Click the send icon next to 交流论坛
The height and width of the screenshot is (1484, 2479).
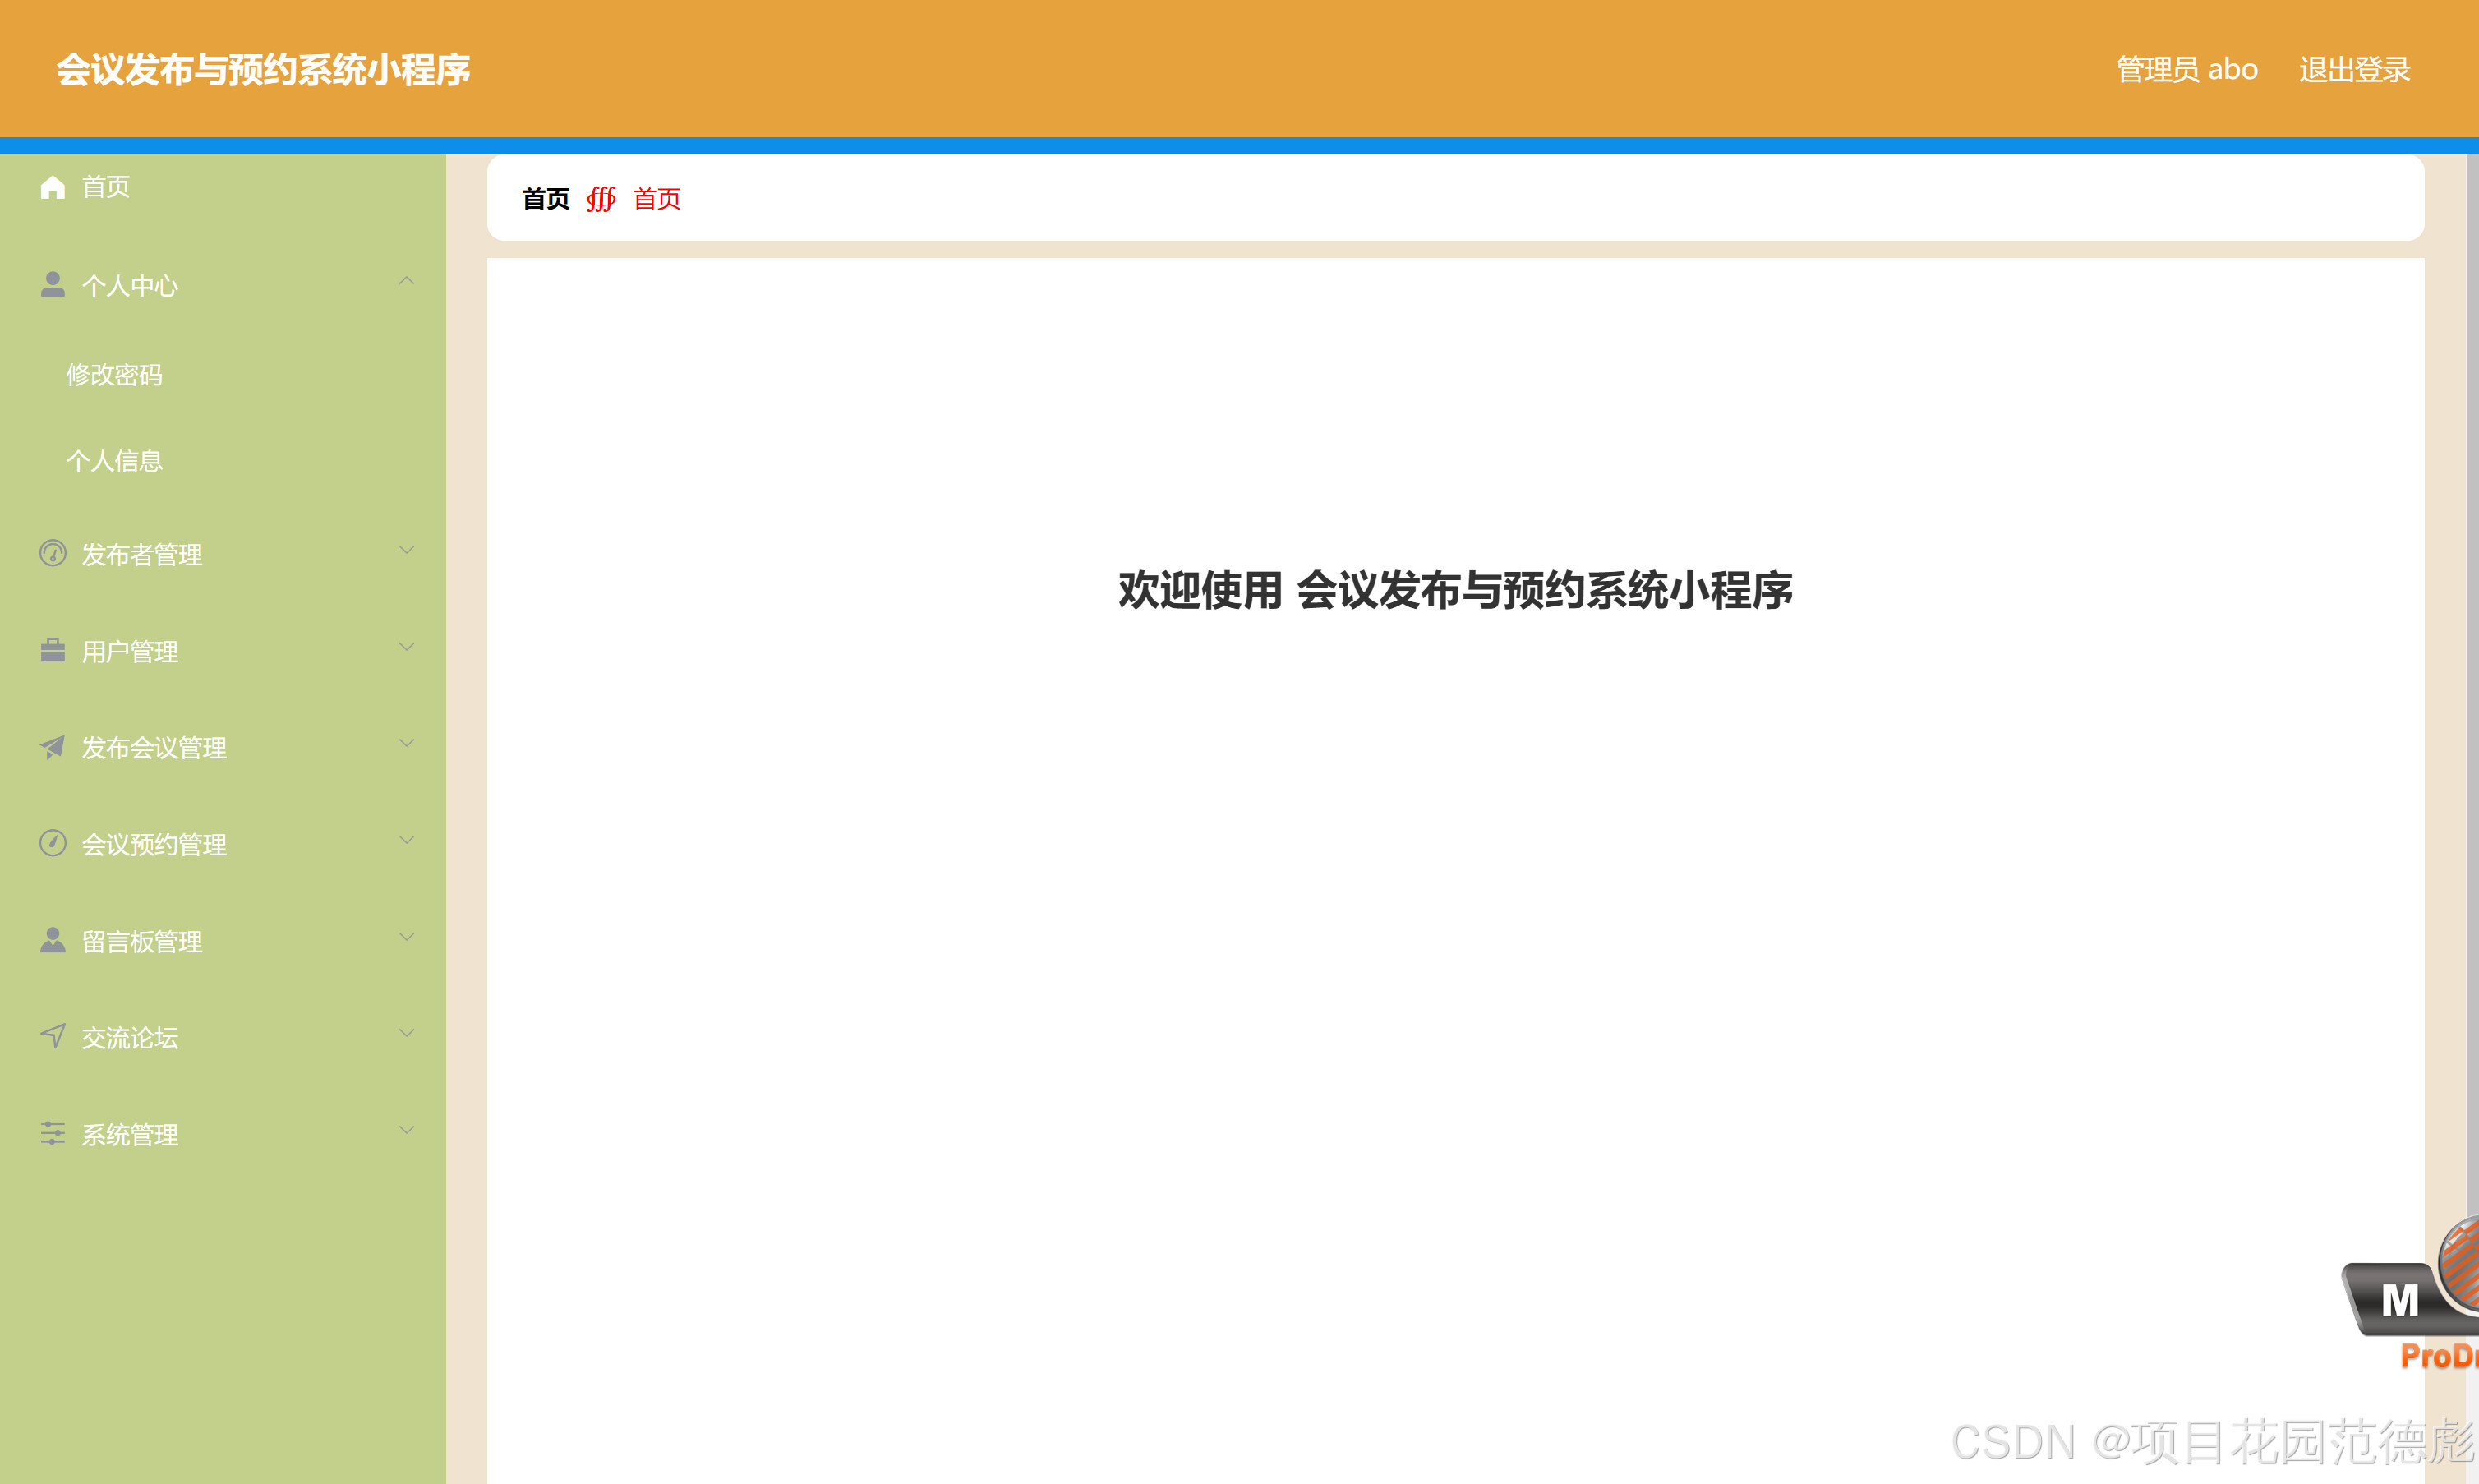click(x=52, y=1036)
